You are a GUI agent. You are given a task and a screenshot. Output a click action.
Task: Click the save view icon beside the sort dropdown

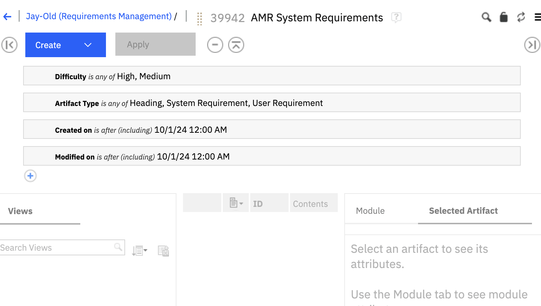point(163,250)
